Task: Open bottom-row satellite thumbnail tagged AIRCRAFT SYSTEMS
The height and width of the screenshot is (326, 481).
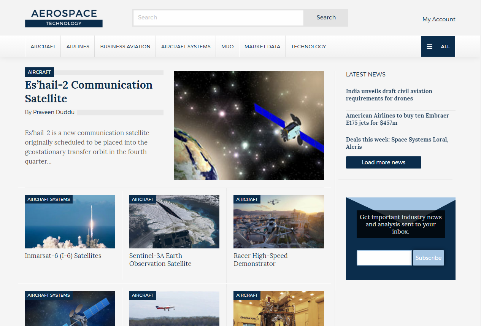Action: (70, 309)
